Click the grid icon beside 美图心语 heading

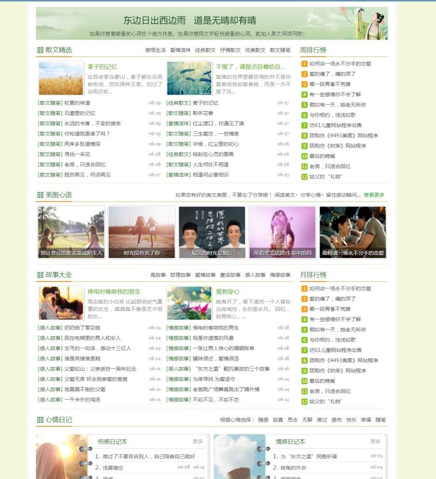pyautogui.click(x=40, y=194)
